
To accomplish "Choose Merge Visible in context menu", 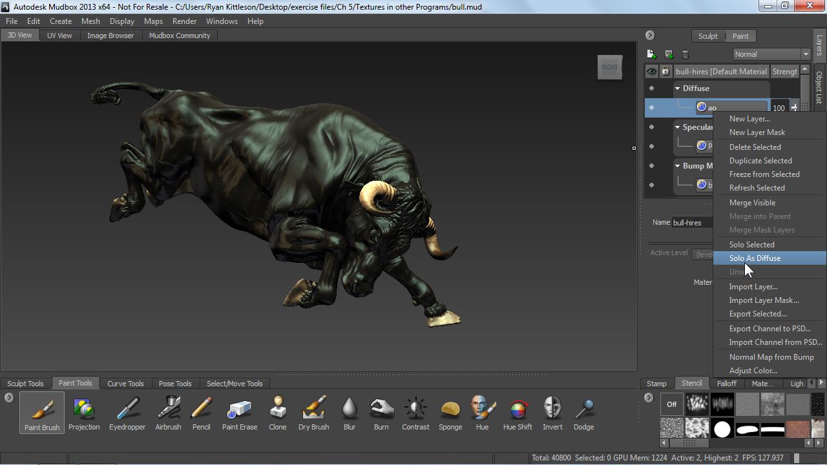I will [769, 203].
